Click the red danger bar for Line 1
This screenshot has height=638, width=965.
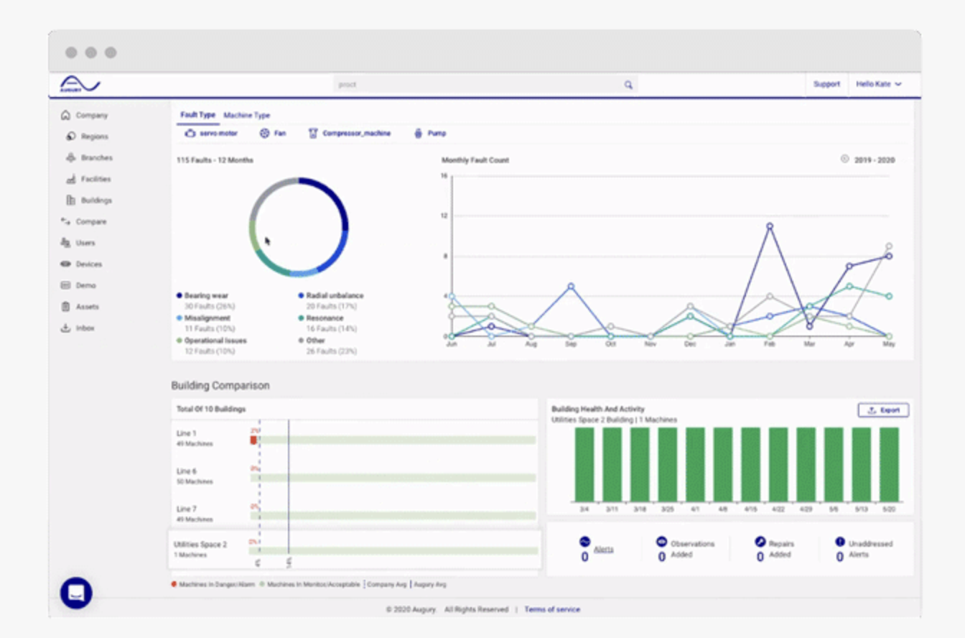(253, 440)
